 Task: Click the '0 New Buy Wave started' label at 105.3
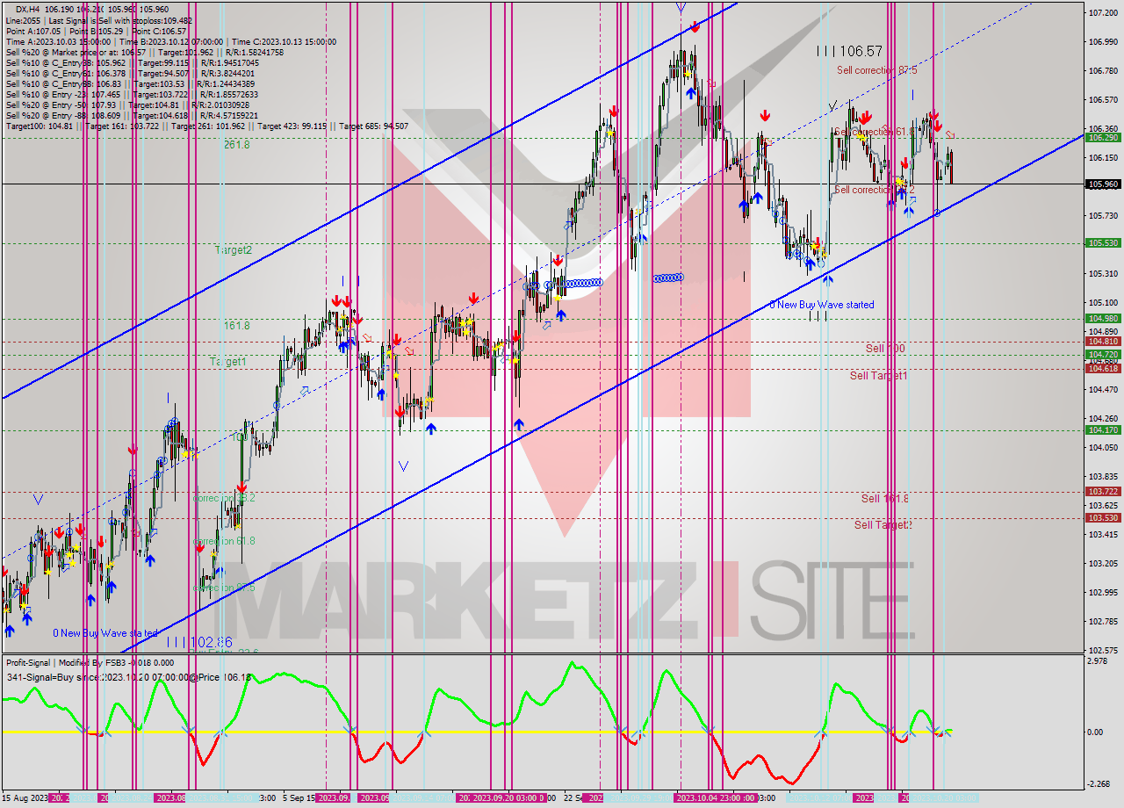[x=822, y=305]
